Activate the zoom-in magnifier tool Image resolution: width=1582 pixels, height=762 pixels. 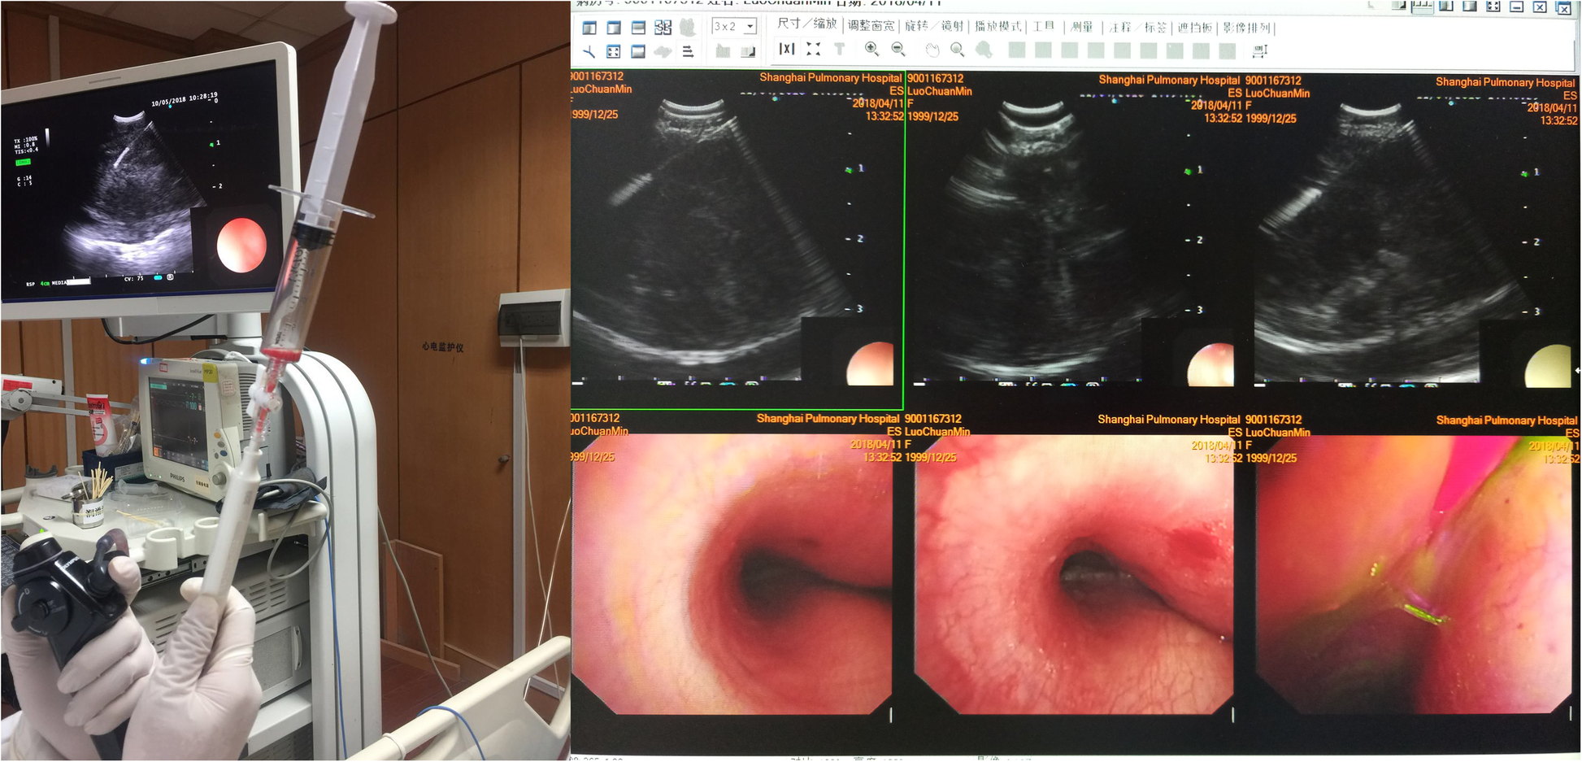click(x=870, y=50)
